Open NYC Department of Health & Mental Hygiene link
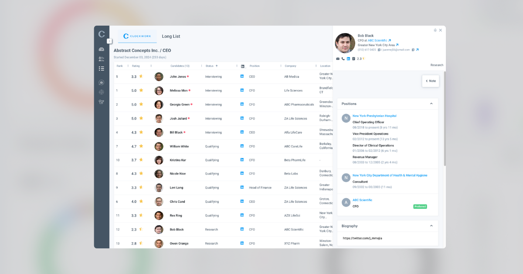The height and width of the screenshot is (274, 523). pyautogui.click(x=390, y=175)
